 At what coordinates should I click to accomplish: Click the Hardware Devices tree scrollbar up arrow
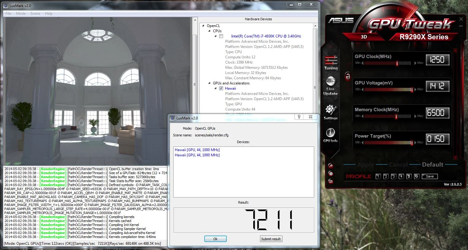click(x=315, y=26)
